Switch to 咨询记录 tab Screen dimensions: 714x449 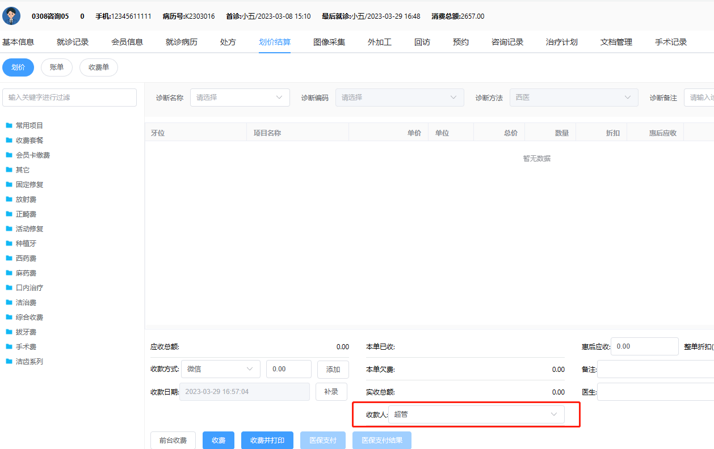507,42
